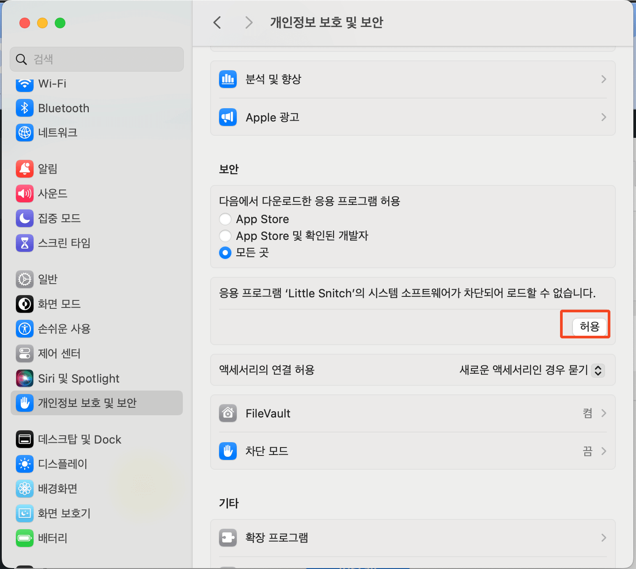
Task: Open the 화면 모드 icon
Action: [x=25, y=304]
